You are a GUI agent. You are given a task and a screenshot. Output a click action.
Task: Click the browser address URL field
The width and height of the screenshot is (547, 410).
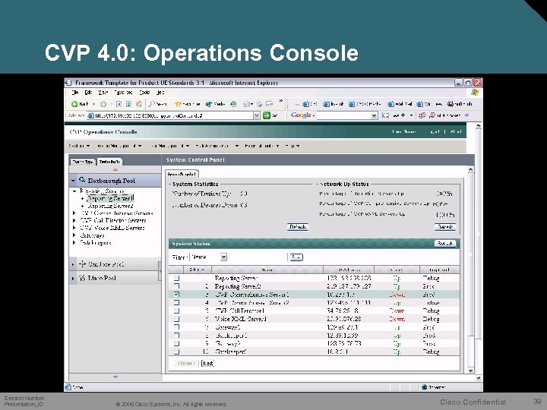(x=174, y=115)
